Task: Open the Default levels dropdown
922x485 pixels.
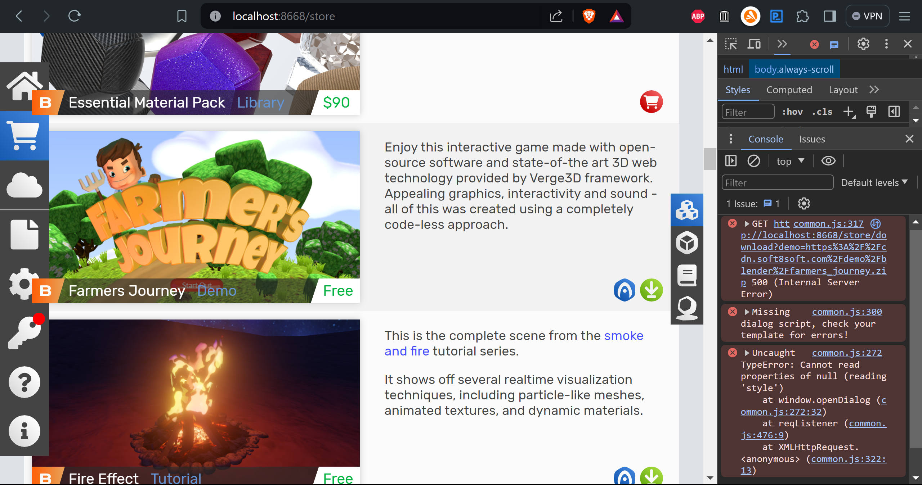Action: pyautogui.click(x=874, y=183)
